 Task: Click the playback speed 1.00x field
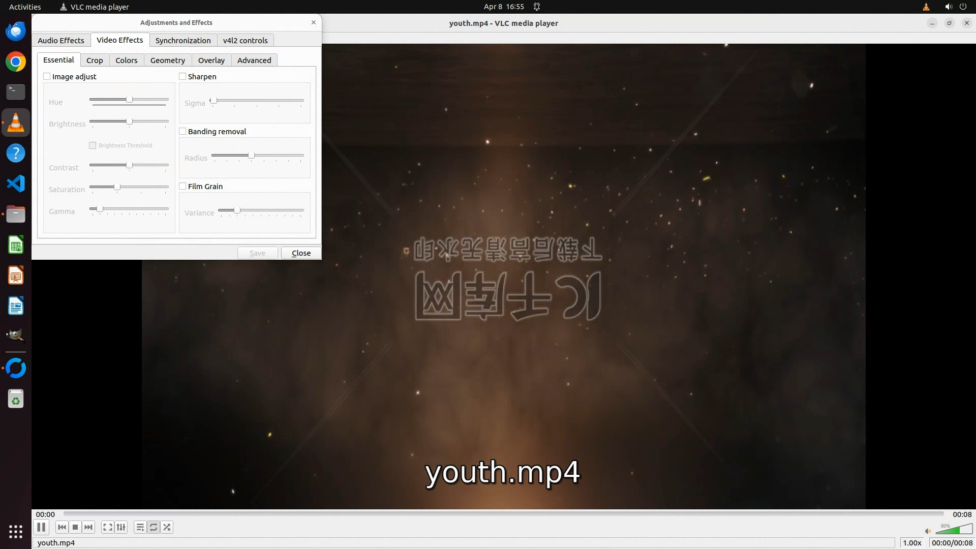click(912, 542)
